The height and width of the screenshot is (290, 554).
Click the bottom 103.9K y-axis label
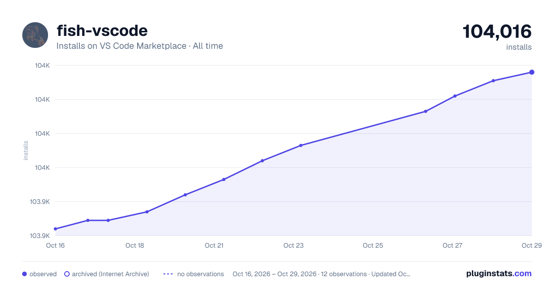tap(40, 236)
